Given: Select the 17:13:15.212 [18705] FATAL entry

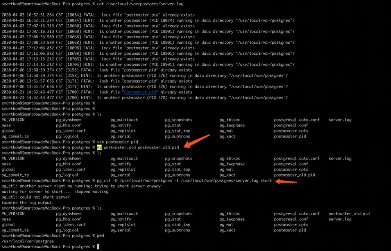Looking at the screenshot, I should 98,59.
